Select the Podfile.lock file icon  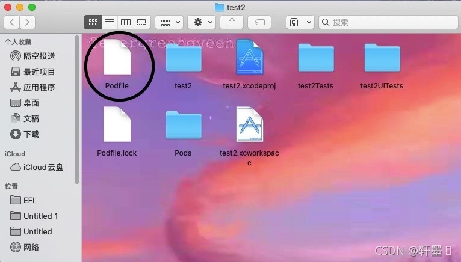click(x=117, y=124)
